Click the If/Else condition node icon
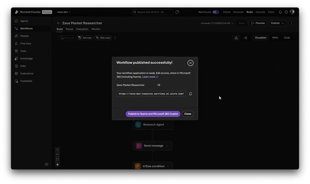The width and height of the screenshot is (310, 184). (x=137, y=166)
